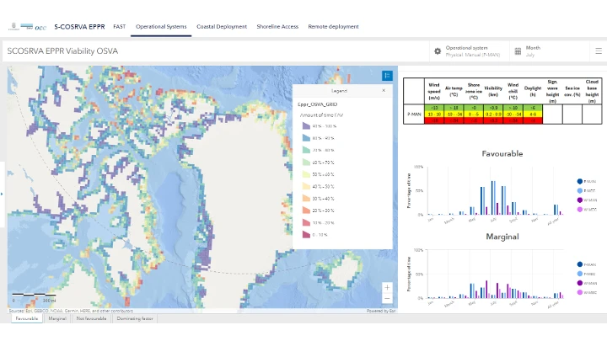Click the Month calendar icon

[518, 51]
